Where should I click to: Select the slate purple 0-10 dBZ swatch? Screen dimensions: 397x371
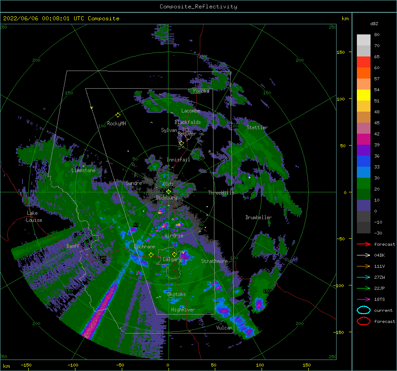point(363,205)
